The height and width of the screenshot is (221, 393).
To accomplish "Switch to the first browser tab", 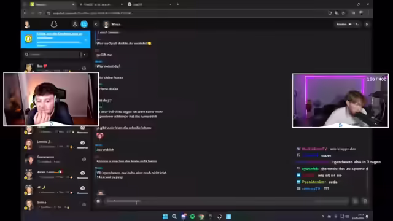I will click(53, 4).
